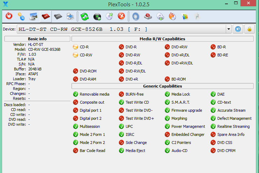
Task: Click the Loader value 'Tray'
Action: (x=32, y=79)
